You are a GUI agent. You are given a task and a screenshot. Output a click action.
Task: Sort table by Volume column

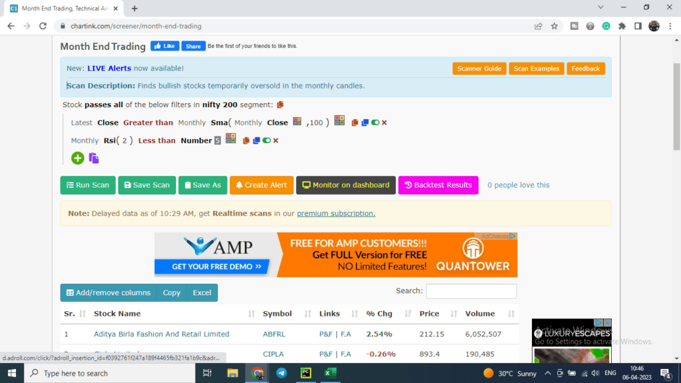(489, 314)
